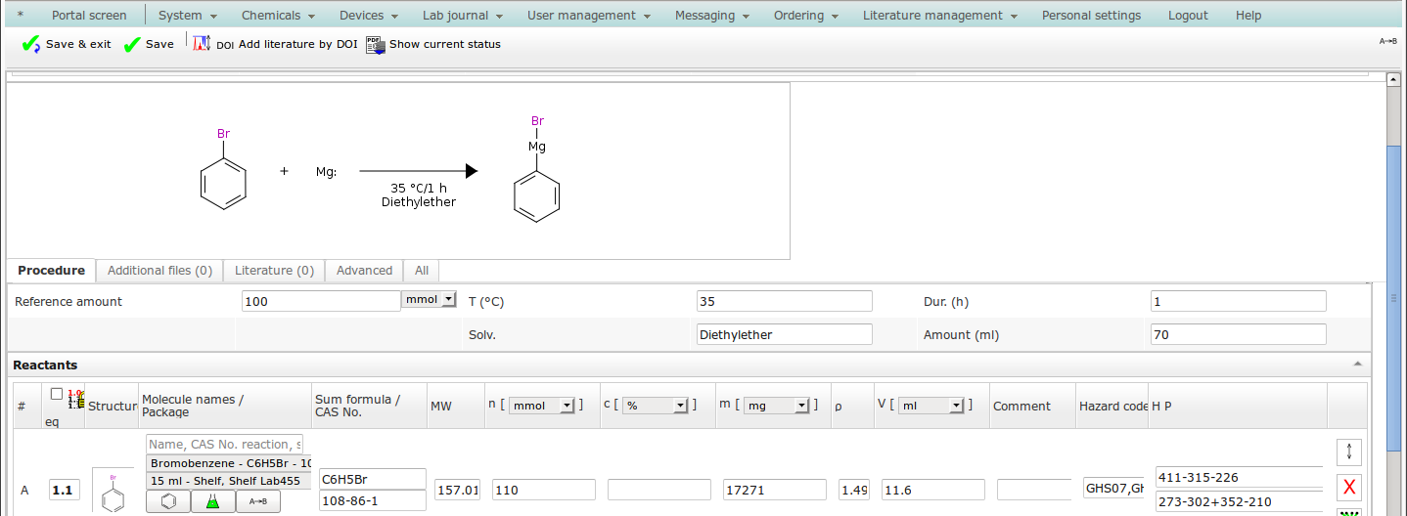Click the small A→B icon at top right

(1387, 41)
